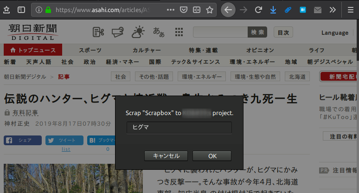This screenshot has width=359, height=193.
Task: Click the 有料記事 link
Action: click(x=25, y=113)
